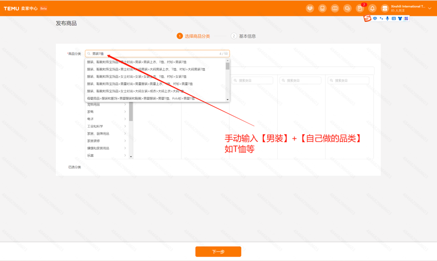Select category 乐器
437x261 pixels.
click(90, 156)
